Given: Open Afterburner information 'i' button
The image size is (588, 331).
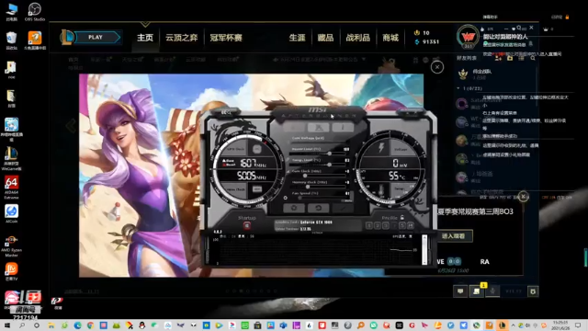Looking at the screenshot, I should click(x=343, y=128).
